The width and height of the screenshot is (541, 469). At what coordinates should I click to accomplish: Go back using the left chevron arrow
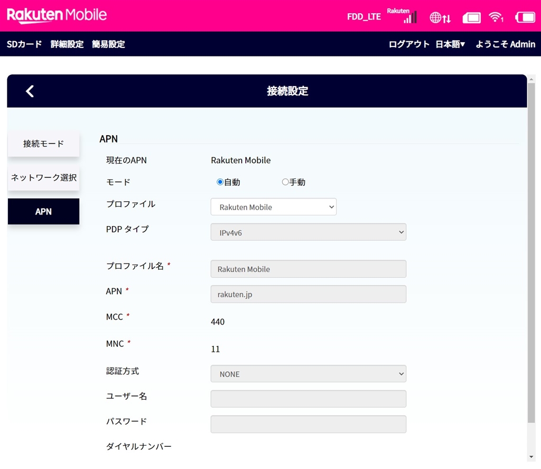pyautogui.click(x=30, y=91)
